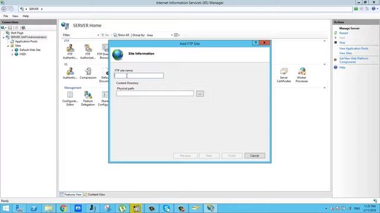Open FTP Authorization Rules icon
This screenshot has width=380, height=213.
point(88,51)
